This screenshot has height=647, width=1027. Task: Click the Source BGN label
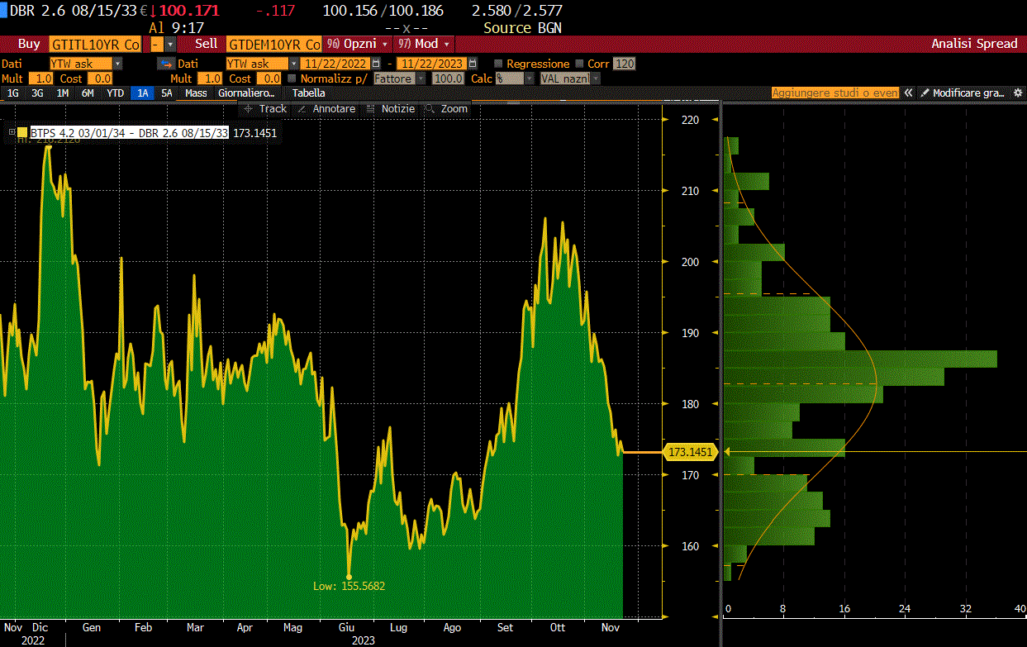click(x=522, y=27)
